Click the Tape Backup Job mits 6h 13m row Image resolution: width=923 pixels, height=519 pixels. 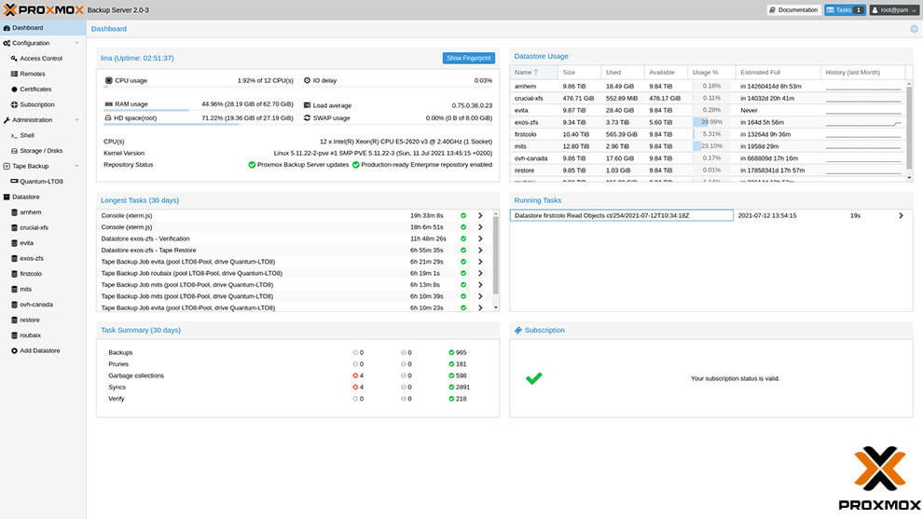(x=295, y=285)
